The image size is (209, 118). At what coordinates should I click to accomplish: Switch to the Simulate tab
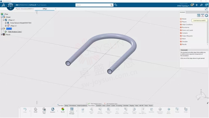coord(126,106)
